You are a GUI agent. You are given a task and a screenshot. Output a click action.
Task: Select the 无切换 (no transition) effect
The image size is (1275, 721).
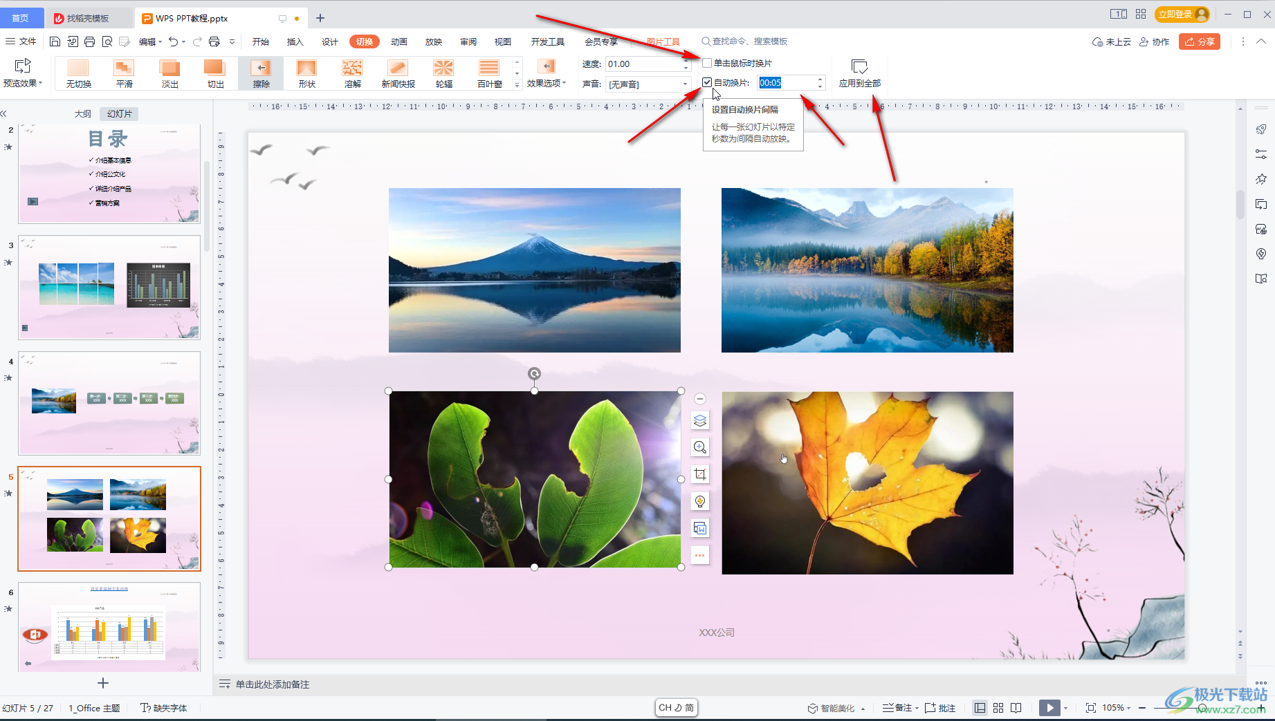point(78,73)
